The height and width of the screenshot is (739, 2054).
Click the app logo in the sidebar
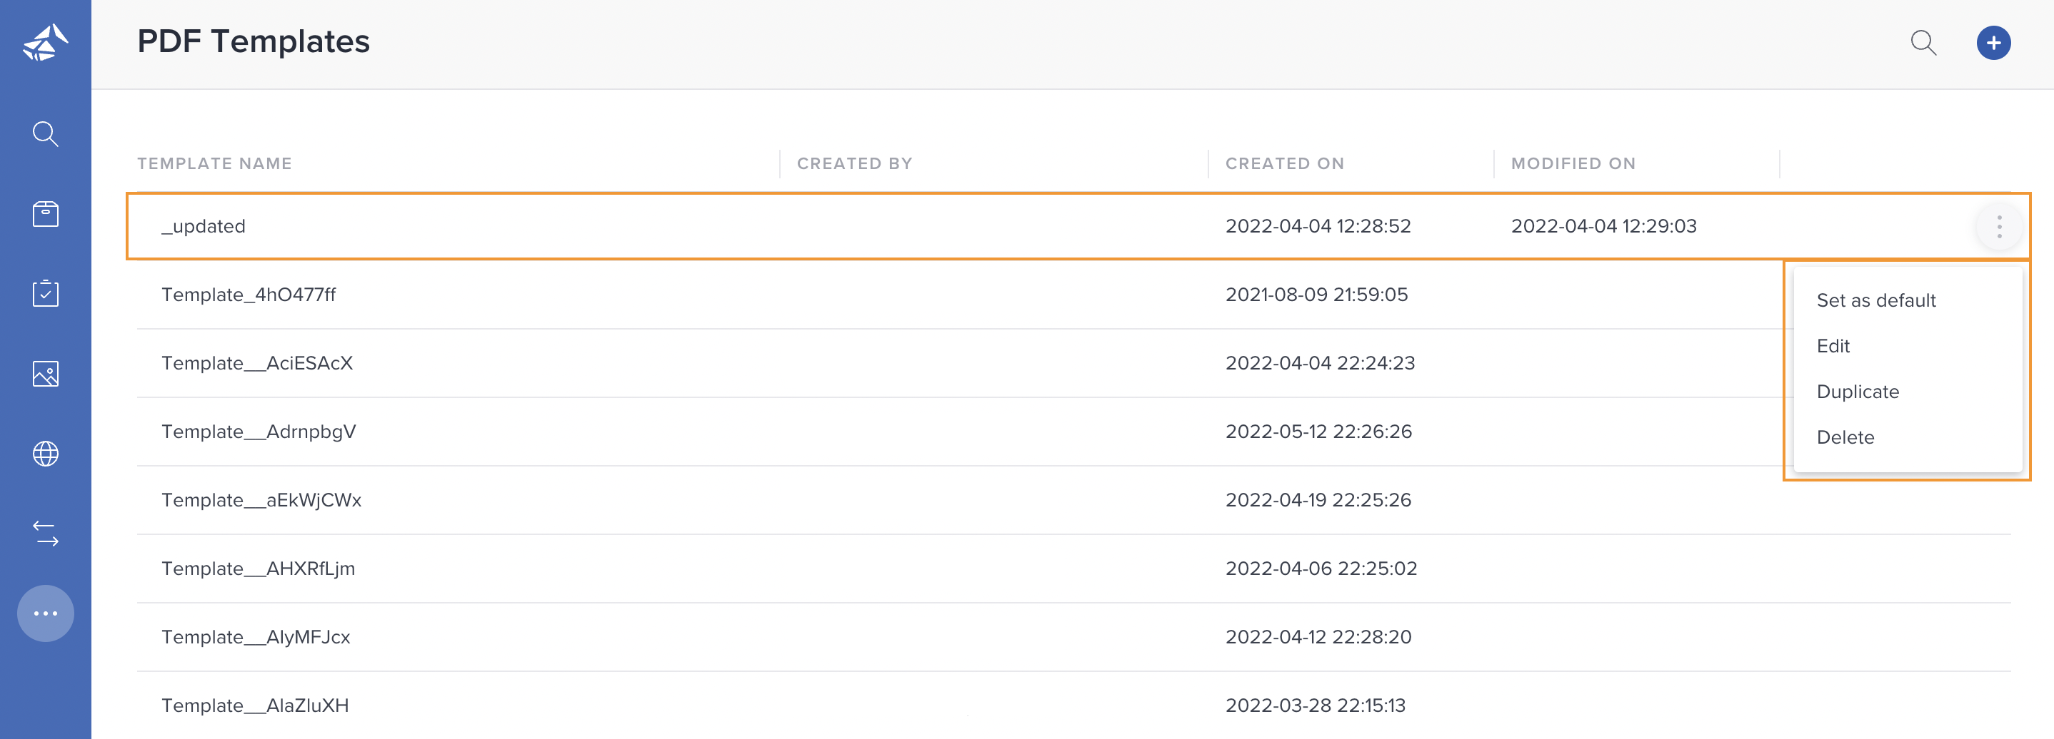[46, 42]
